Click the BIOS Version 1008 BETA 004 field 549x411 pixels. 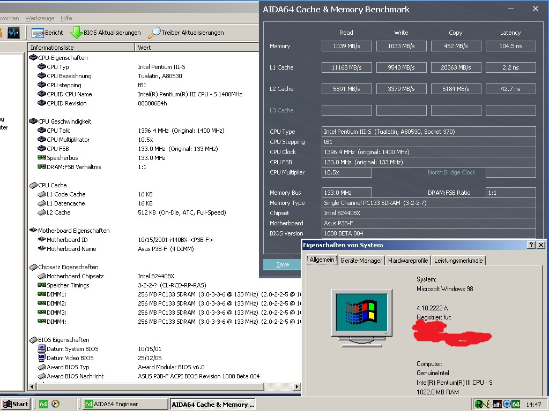coord(428,233)
